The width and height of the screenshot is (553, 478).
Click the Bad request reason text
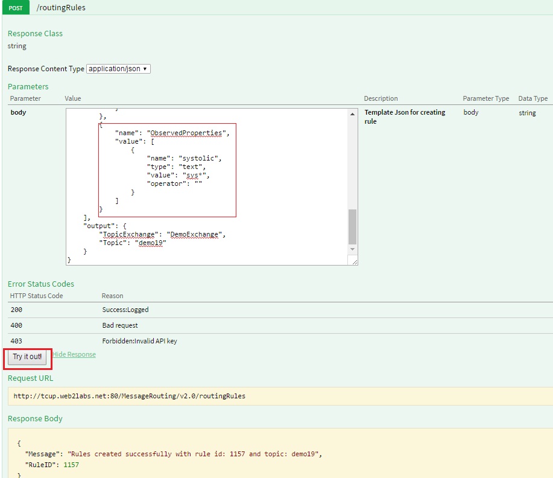click(x=120, y=325)
